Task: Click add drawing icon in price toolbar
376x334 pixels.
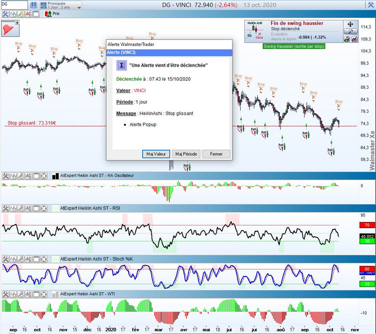Action: (20, 14)
